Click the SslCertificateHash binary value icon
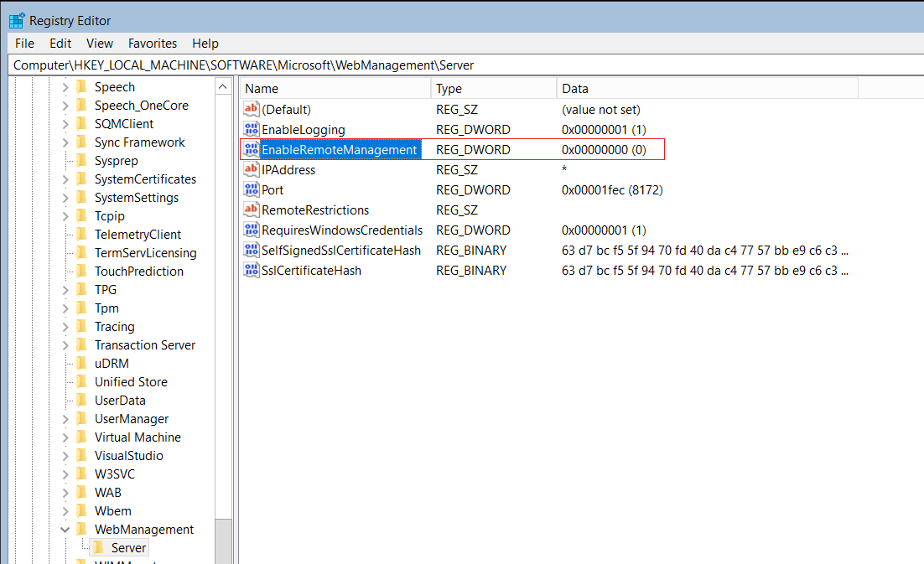The width and height of the screenshot is (924, 564). [x=252, y=270]
